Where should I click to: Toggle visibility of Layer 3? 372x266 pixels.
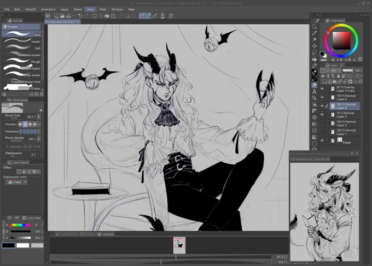322,115
